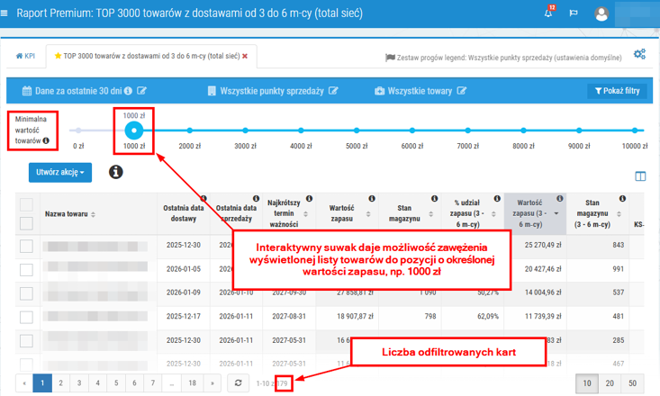Expand the 'Utwórz akcję' dropdown
Screen dimensions: 660x396
click(60, 172)
